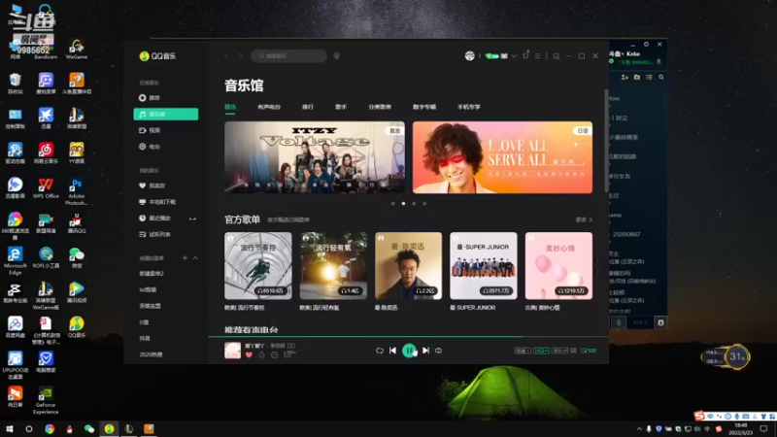Click the listen-recognize icon beside search
777x437 pixels.
(337, 56)
